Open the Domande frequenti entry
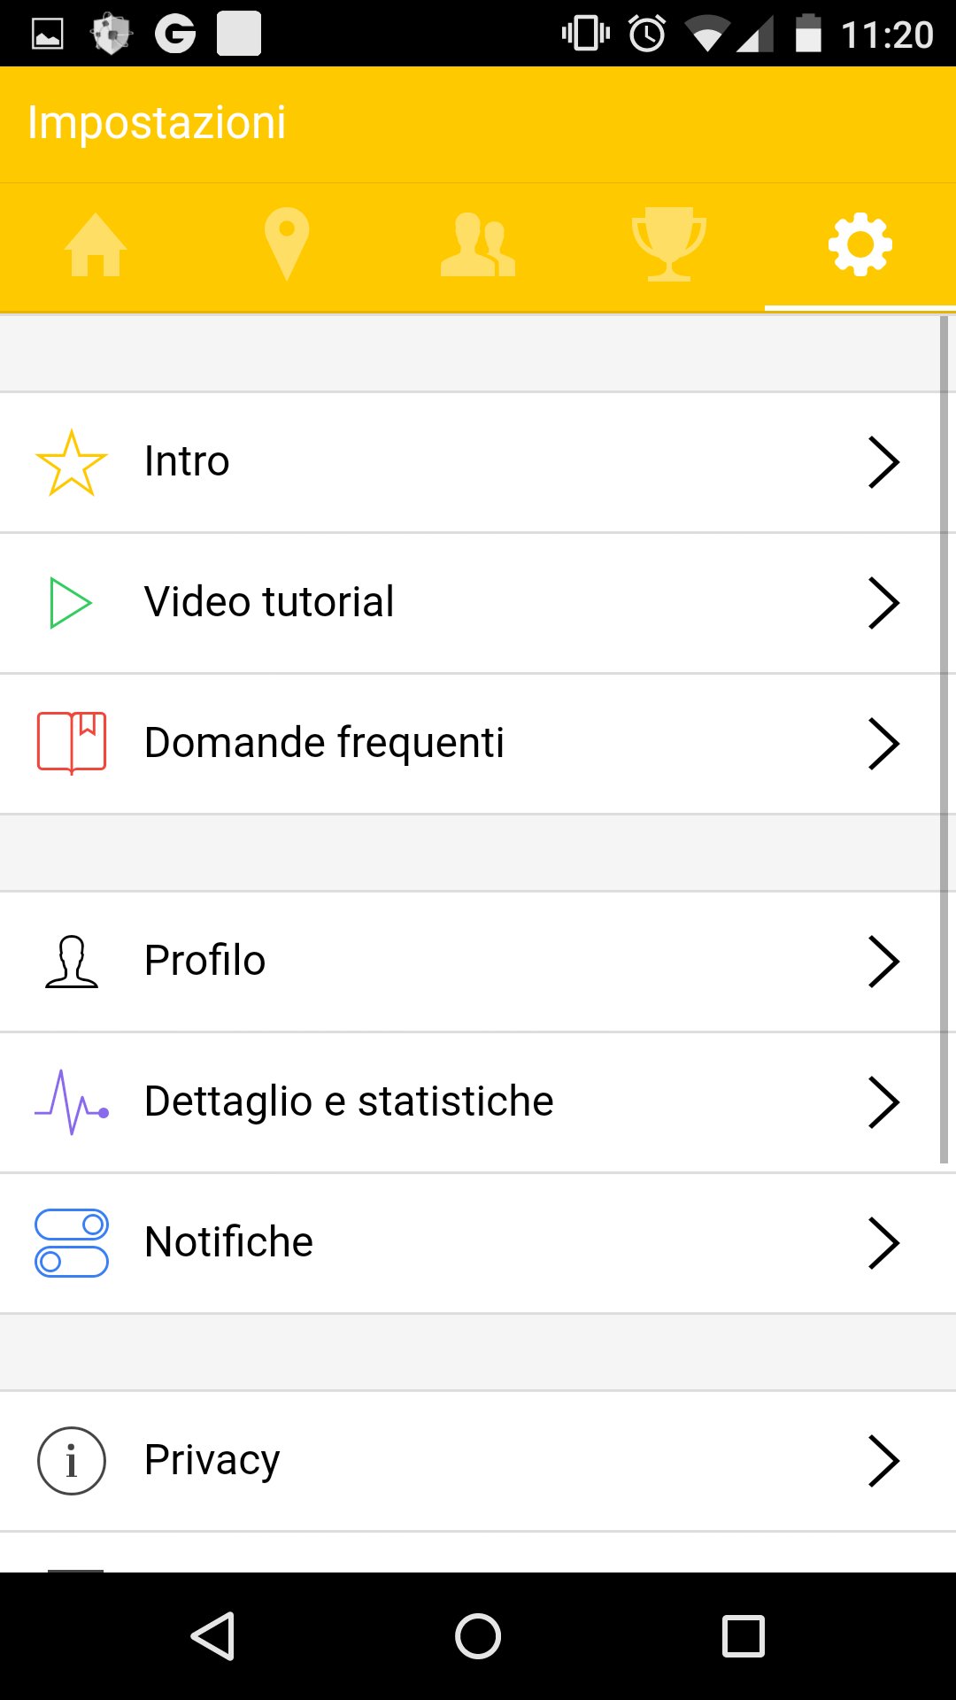Viewport: 956px width, 1700px height. coord(478,744)
